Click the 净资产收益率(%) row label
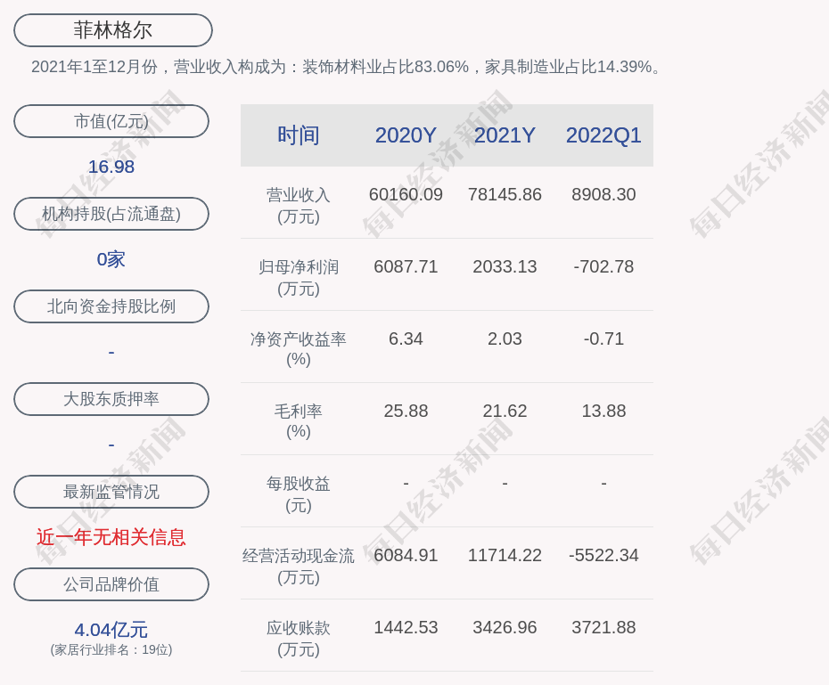 299,349
